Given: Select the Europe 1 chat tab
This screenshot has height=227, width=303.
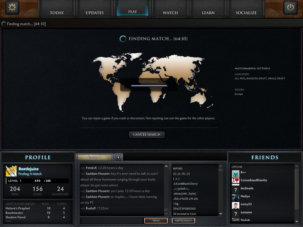Looking at the screenshot, I should (94, 157).
